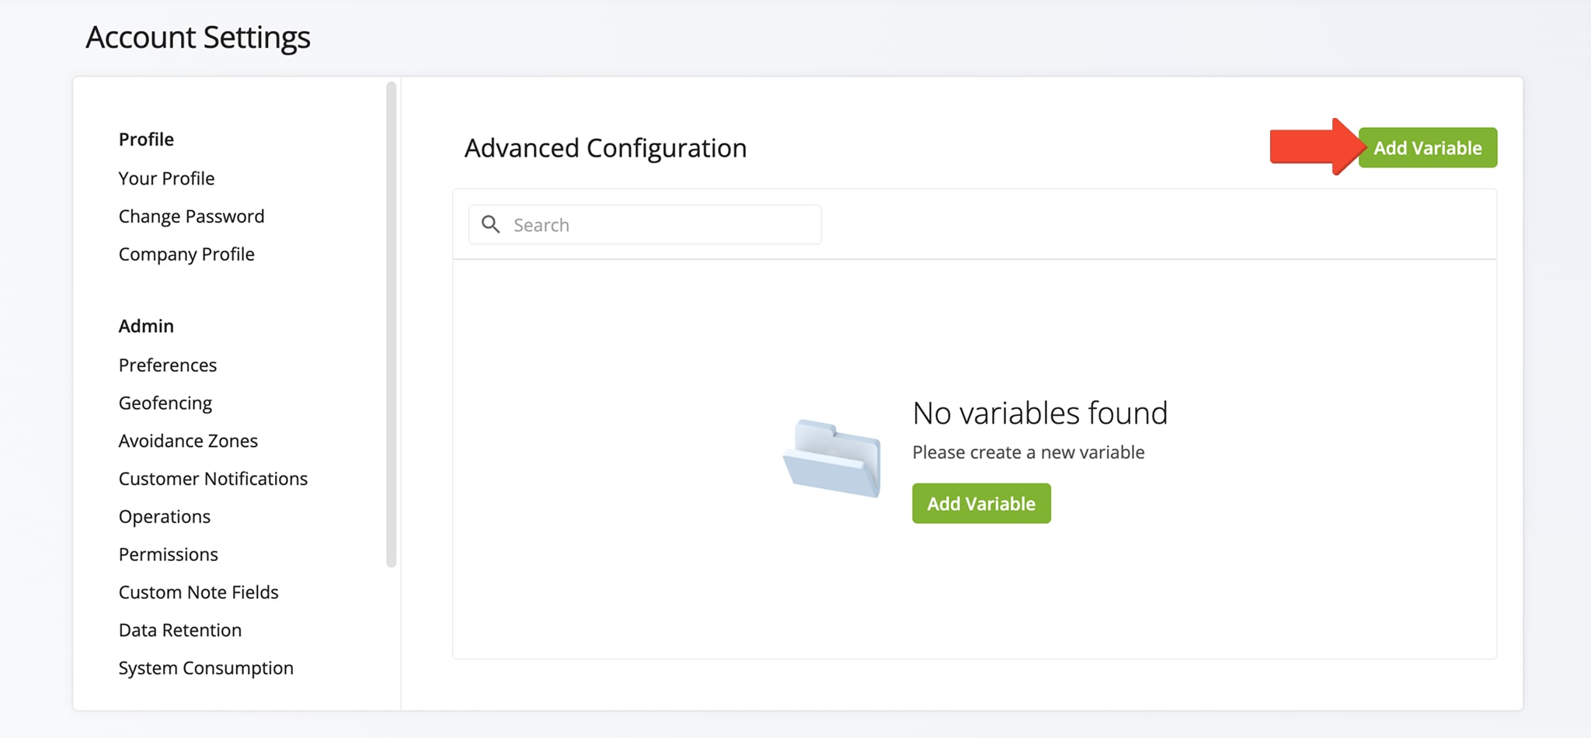Click the magnifier search icon
Image resolution: width=1591 pixels, height=738 pixels.
pyautogui.click(x=490, y=225)
